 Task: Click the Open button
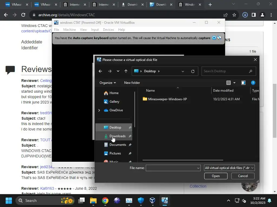[216, 176]
